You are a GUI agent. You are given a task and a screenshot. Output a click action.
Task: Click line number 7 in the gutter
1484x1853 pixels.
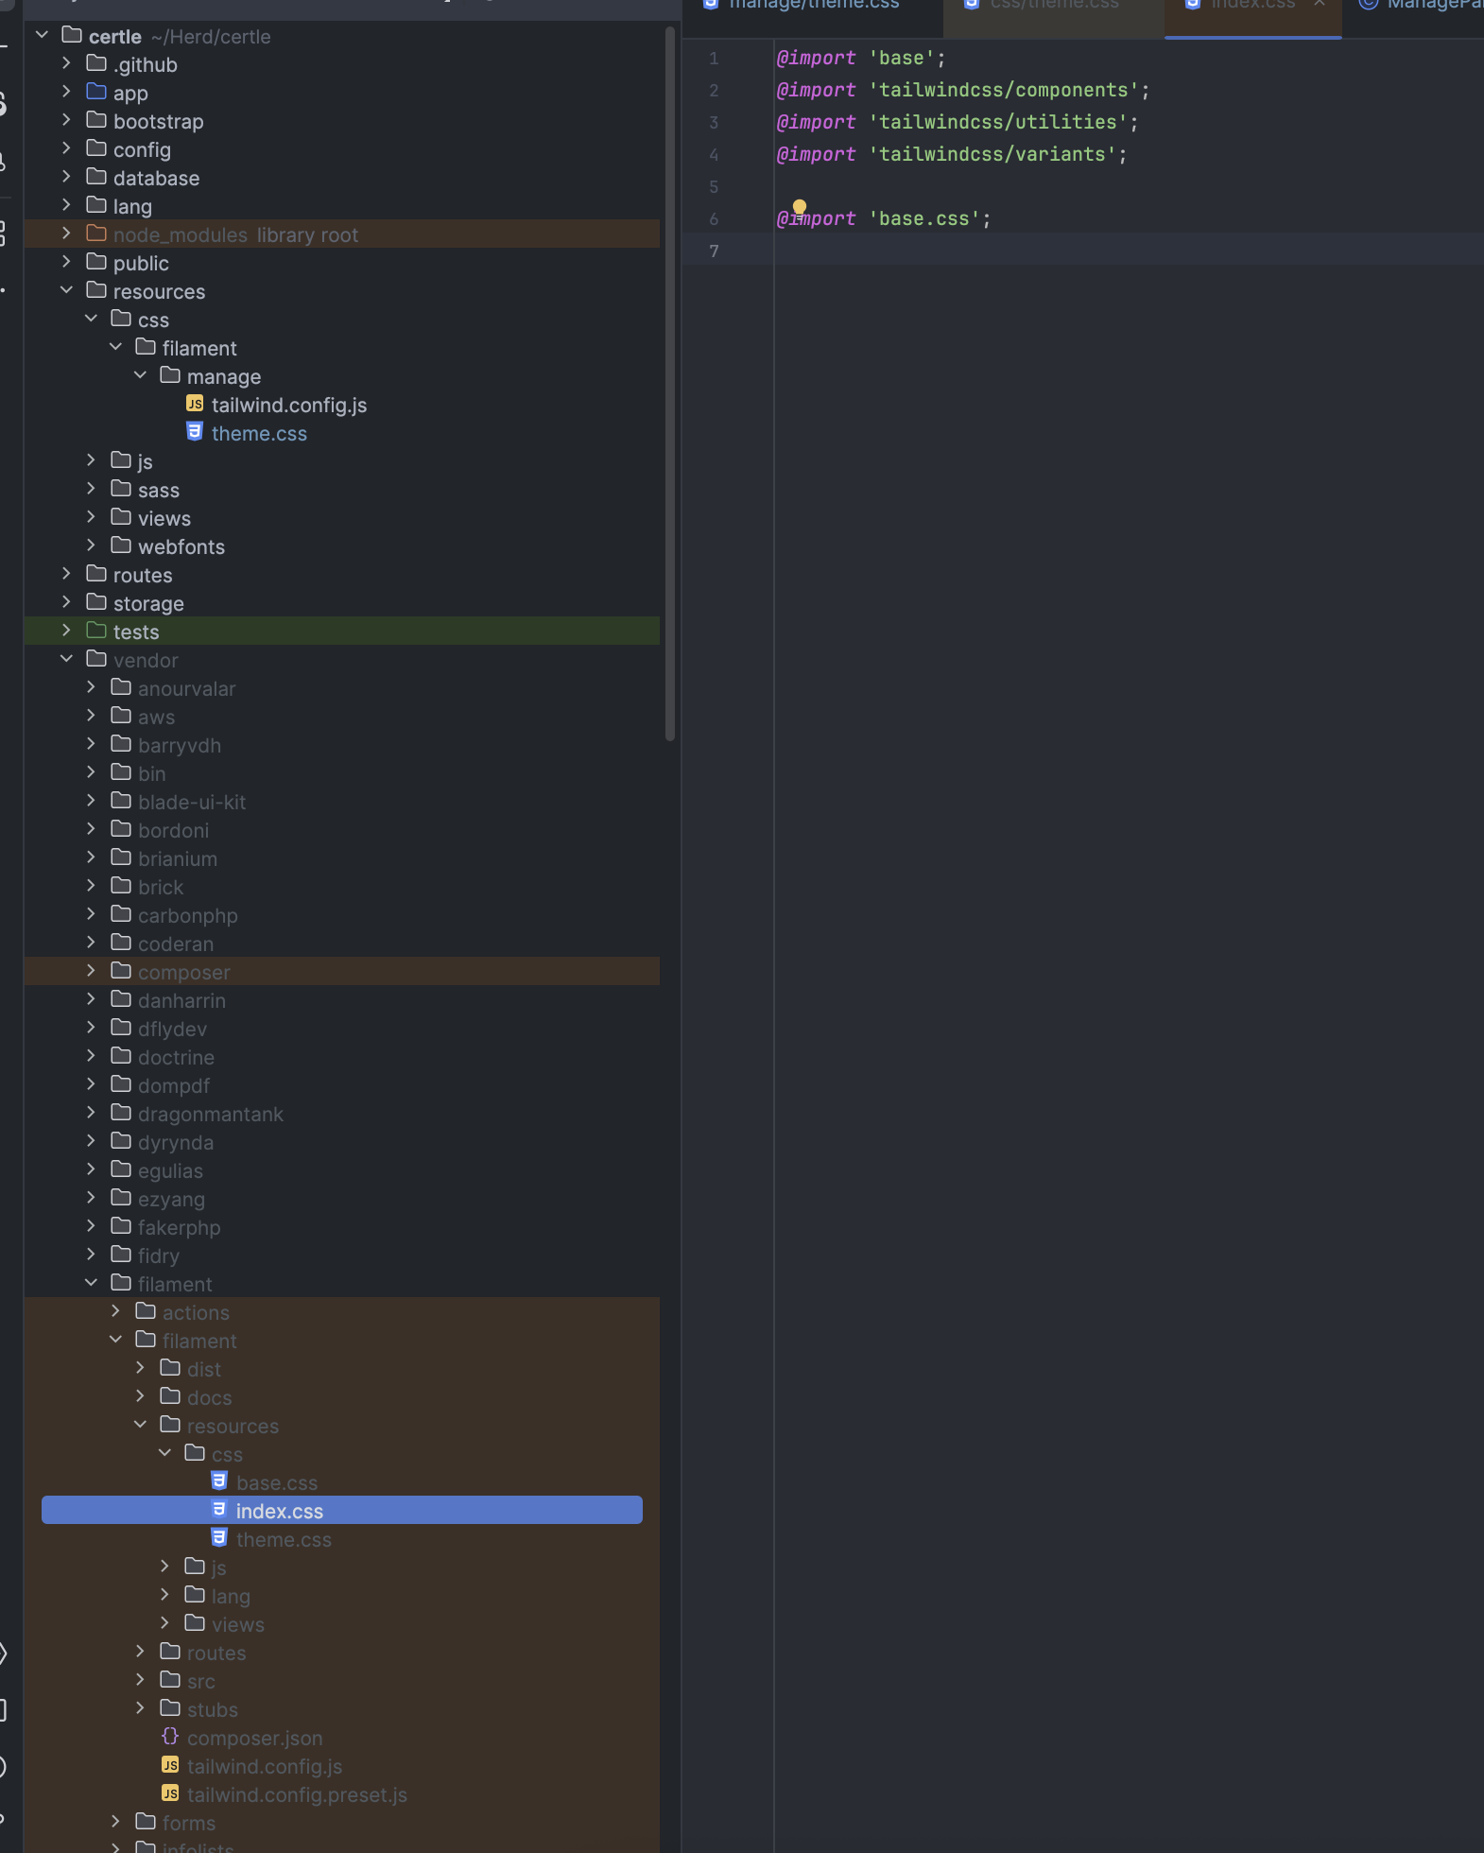click(714, 251)
